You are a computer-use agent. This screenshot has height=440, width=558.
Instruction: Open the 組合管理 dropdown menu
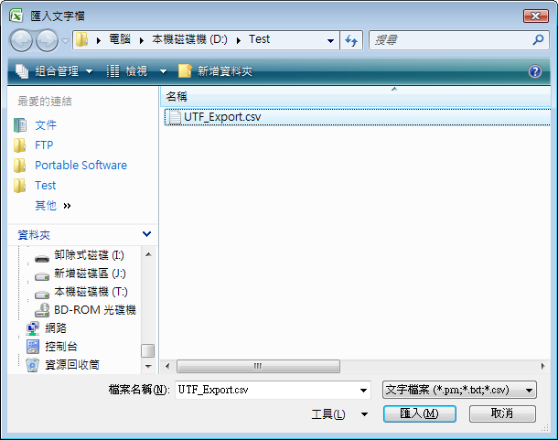55,70
